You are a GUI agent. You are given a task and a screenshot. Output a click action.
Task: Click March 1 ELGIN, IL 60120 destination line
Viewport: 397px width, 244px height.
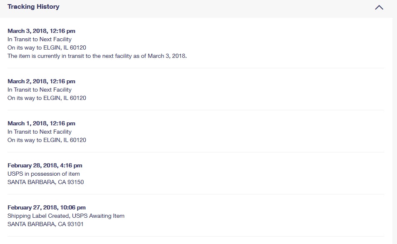tap(47, 140)
